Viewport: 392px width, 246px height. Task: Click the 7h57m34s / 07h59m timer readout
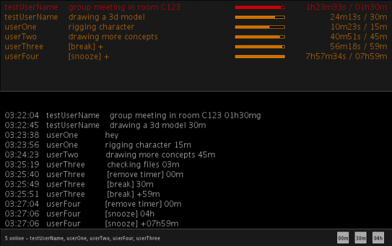click(x=346, y=56)
